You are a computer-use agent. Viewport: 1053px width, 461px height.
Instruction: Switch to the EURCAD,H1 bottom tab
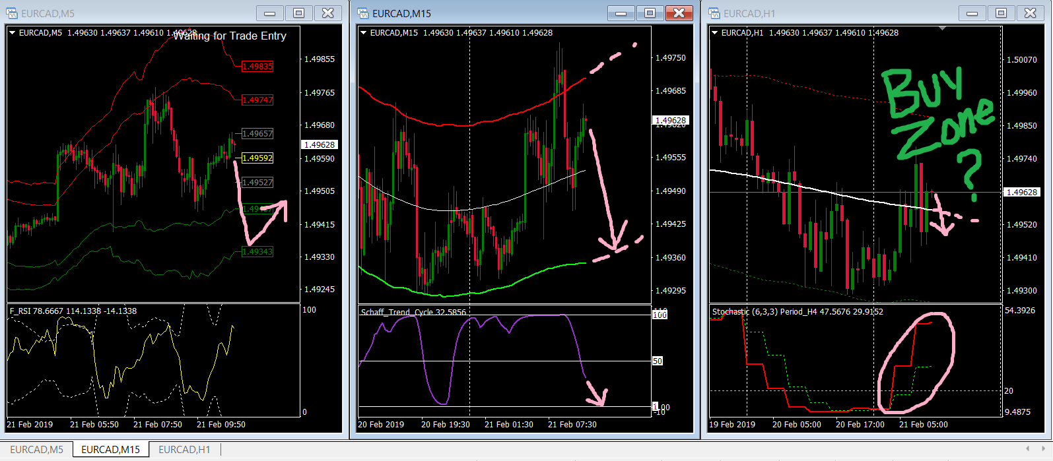(x=184, y=449)
